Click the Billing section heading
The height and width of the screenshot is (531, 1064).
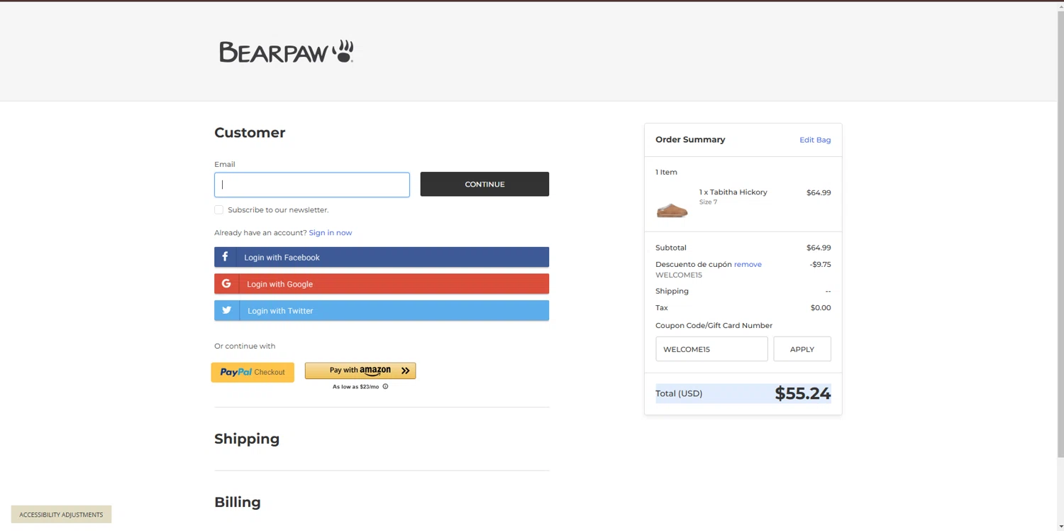[x=238, y=502]
